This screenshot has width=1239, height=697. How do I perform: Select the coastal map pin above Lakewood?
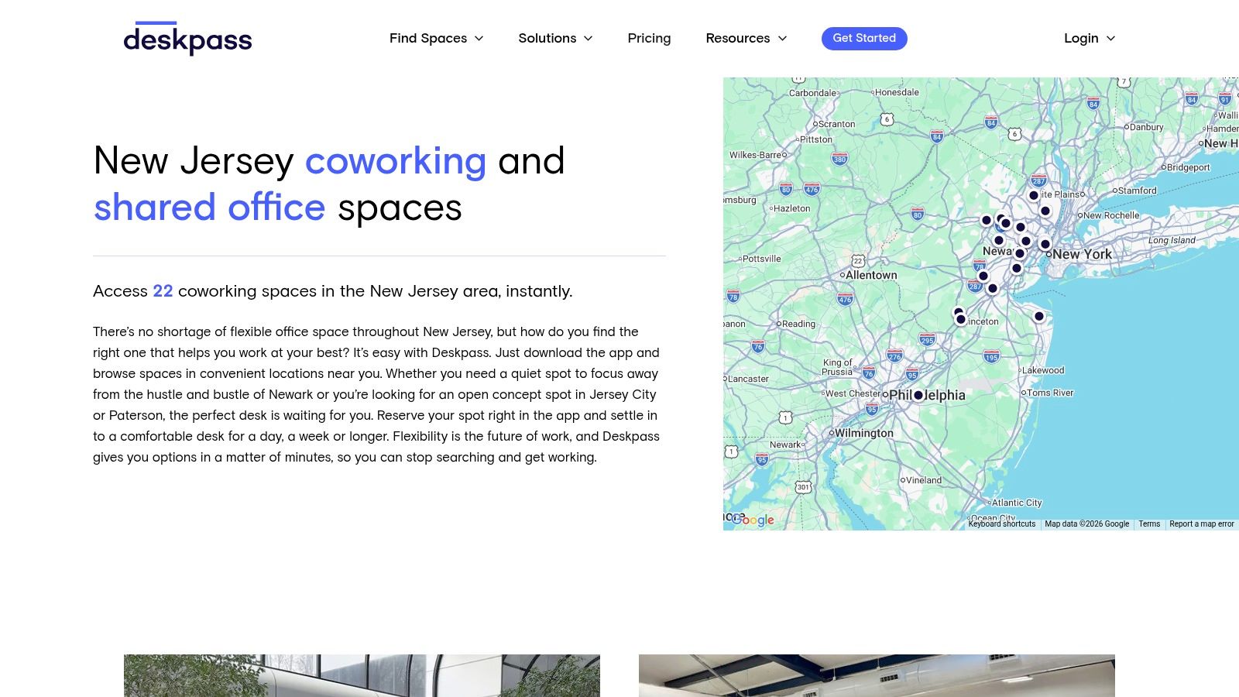point(1039,316)
